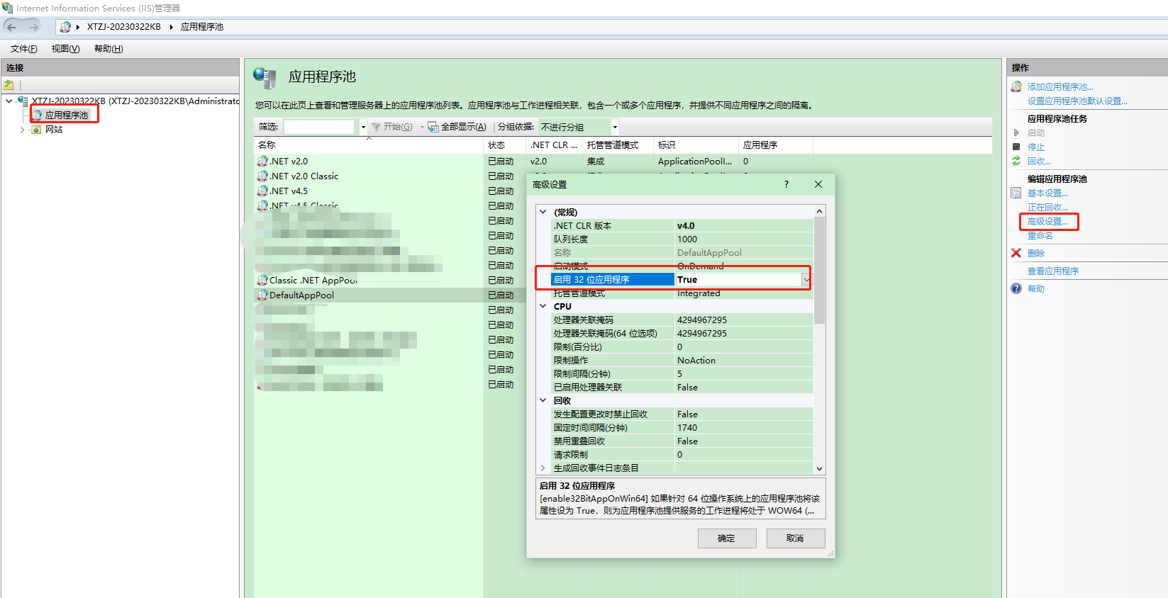
Task: Click the red Delete (删除) icon
Action: click(x=1016, y=253)
